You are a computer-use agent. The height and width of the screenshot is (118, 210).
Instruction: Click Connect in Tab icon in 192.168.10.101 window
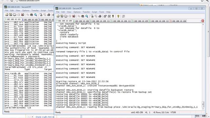14,14
